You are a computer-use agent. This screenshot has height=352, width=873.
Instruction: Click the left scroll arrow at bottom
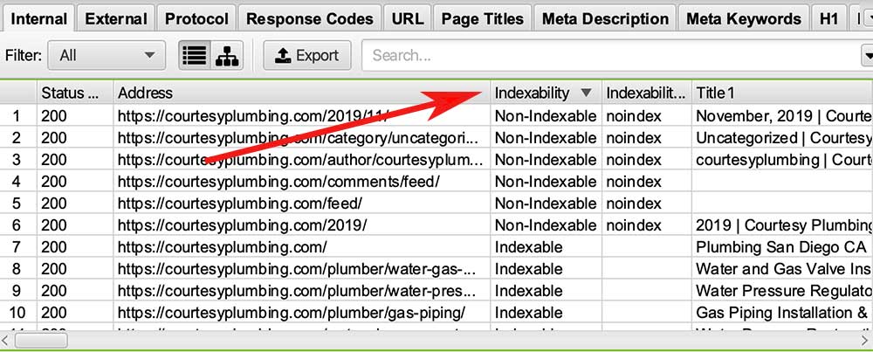coord(7,340)
